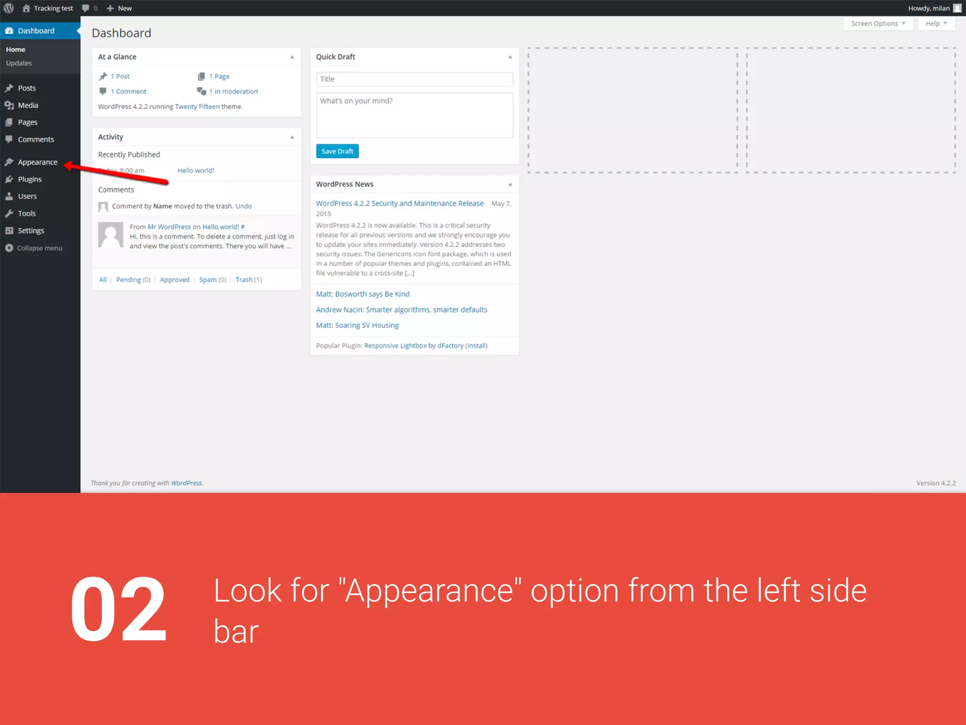966x725 pixels.
Task: Collapse the WordPress News widget
Action: point(510,184)
